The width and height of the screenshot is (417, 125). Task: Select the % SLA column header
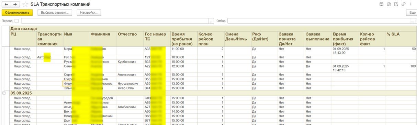click(401, 39)
